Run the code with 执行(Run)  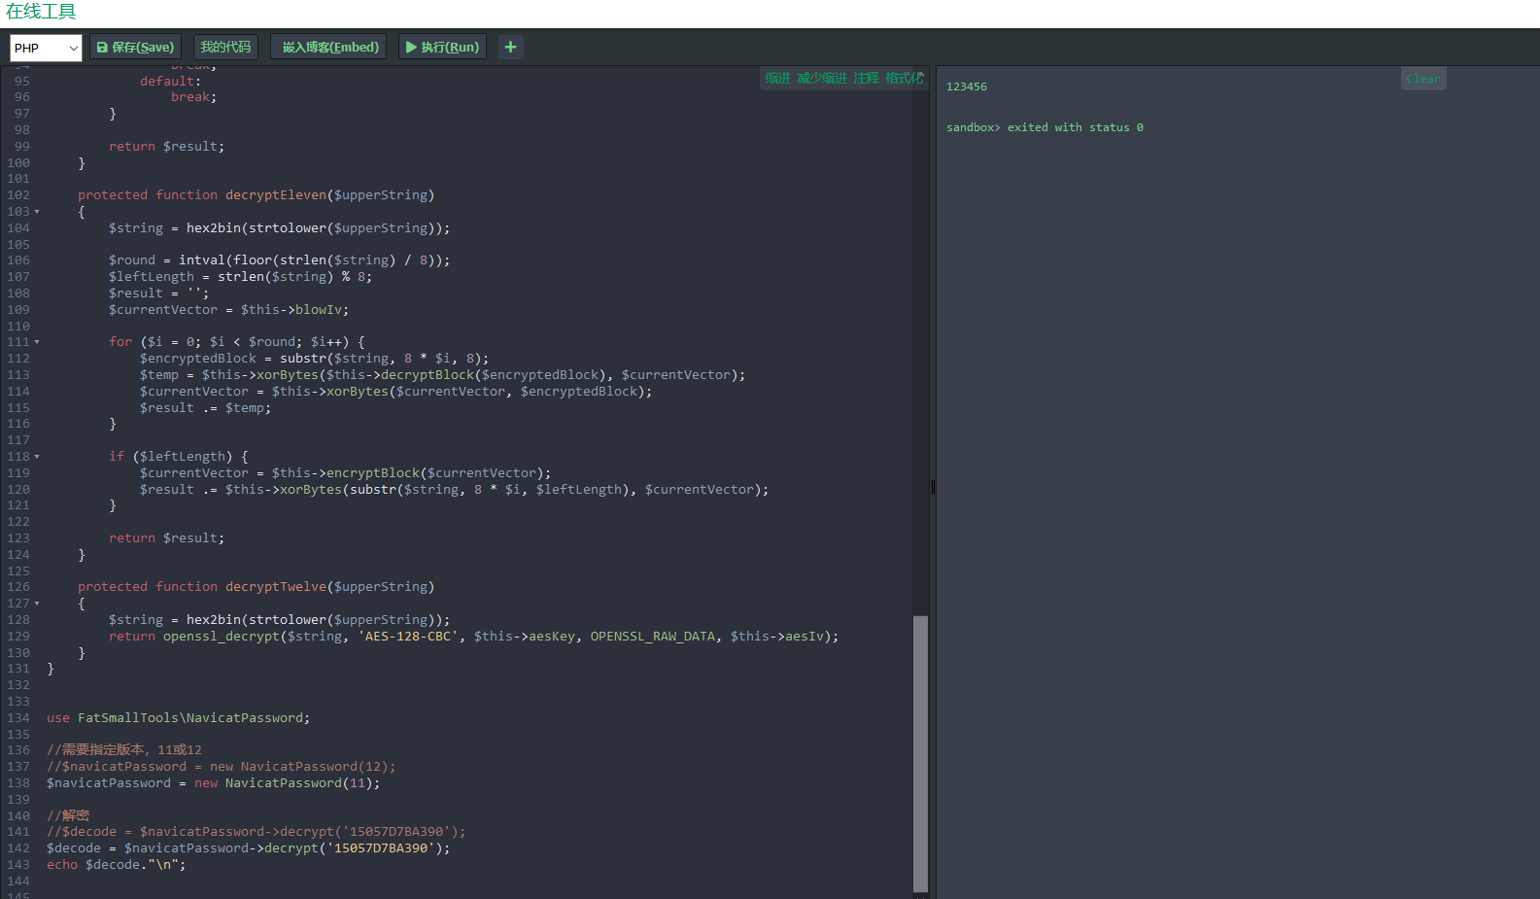[x=442, y=47]
